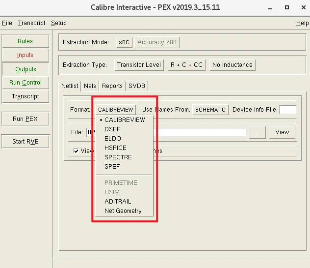Switch to the SVDB tab
The height and width of the screenshot is (268, 310).
coord(137,86)
